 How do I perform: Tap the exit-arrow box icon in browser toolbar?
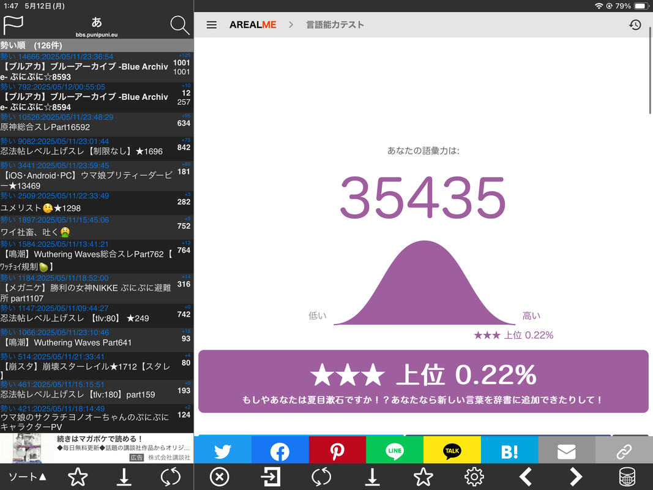(271, 477)
